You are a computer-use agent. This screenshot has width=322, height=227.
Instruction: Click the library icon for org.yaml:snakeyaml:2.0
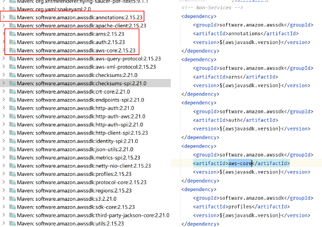(x=12, y=9)
